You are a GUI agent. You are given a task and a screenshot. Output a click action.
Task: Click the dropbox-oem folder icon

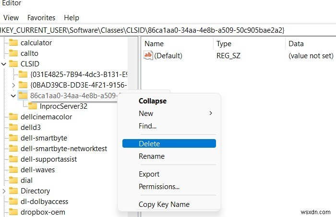point(13,212)
